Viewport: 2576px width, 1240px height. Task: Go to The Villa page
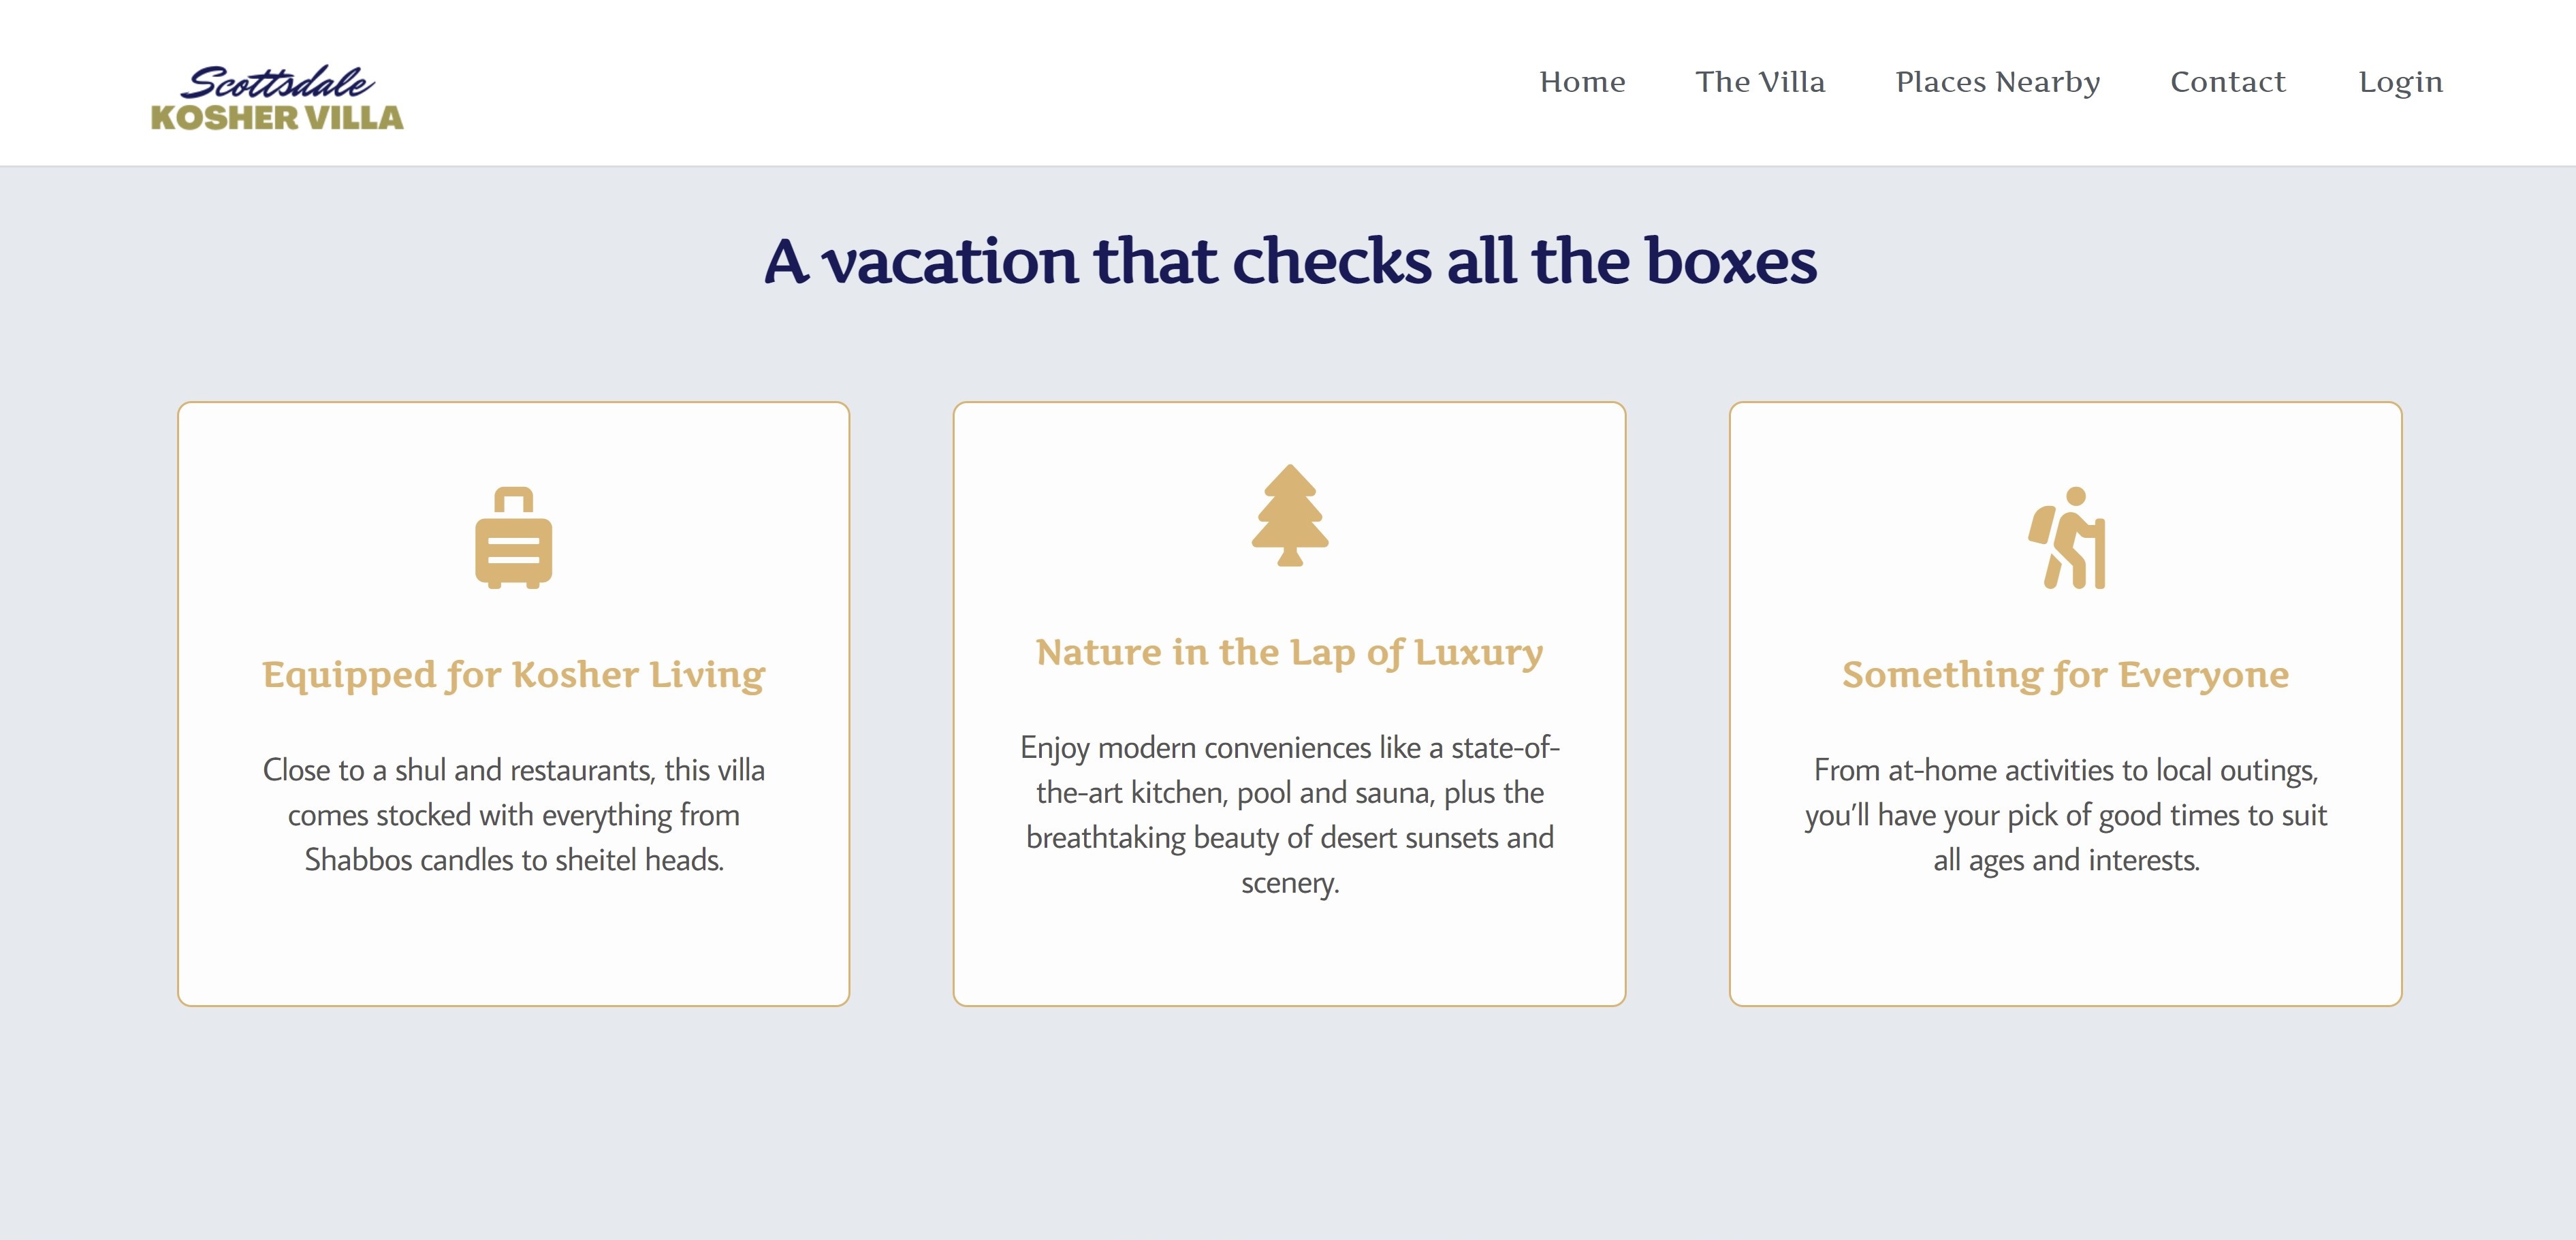(1760, 82)
